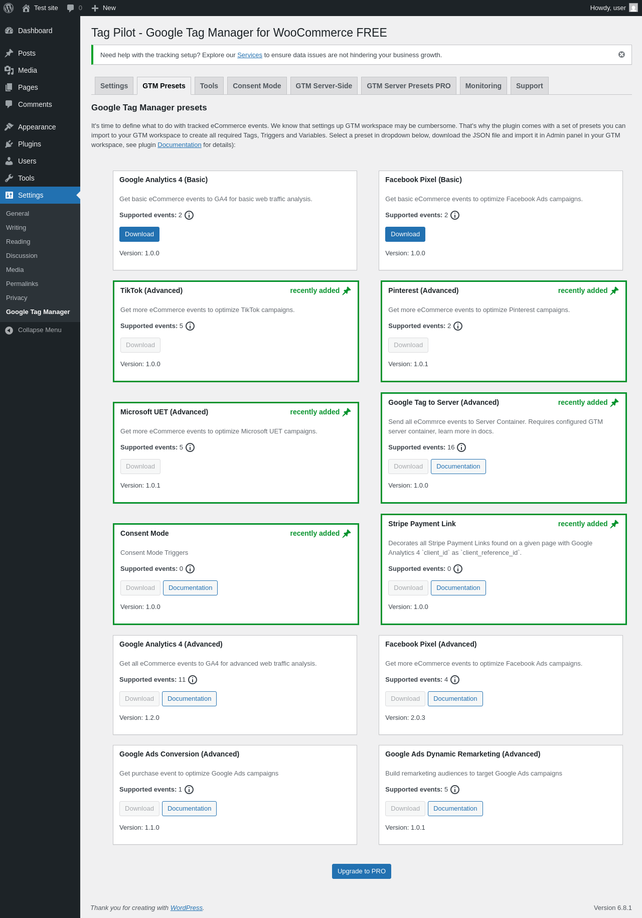
Task: Click the New plus icon
Action: pos(95,8)
